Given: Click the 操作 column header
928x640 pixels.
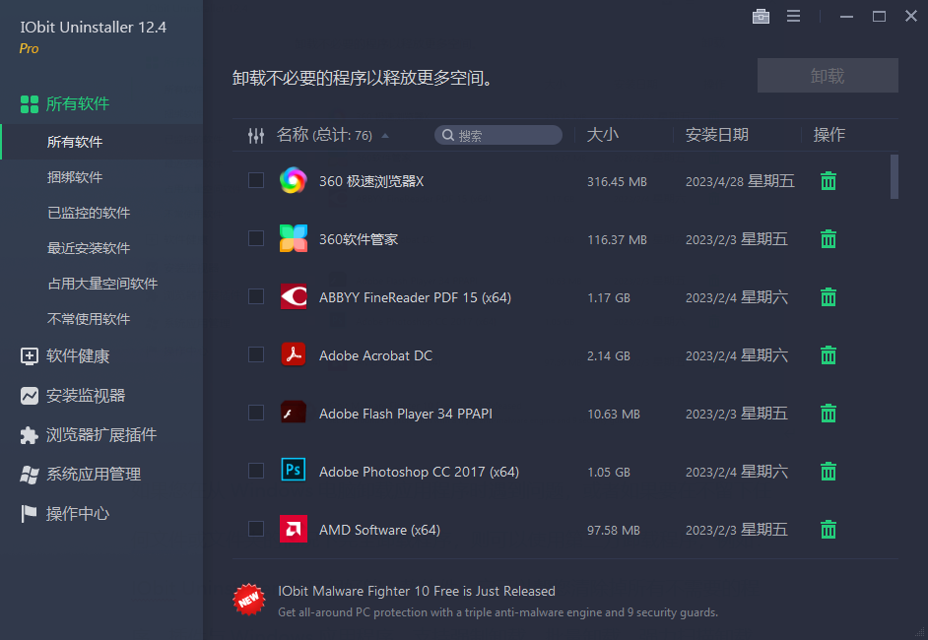Looking at the screenshot, I should click(x=829, y=135).
